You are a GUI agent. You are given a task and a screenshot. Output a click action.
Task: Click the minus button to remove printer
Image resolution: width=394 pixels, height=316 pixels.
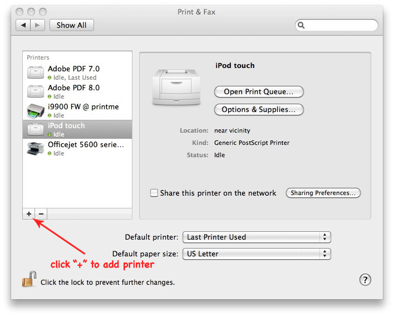point(41,214)
